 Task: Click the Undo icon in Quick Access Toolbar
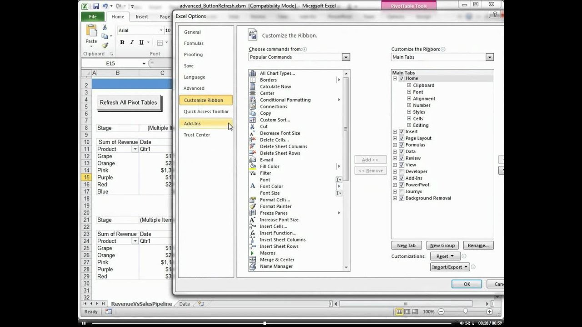pyautogui.click(x=105, y=6)
